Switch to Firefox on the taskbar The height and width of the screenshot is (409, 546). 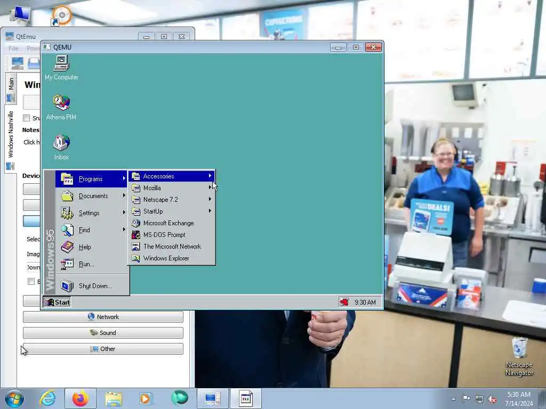point(80,398)
